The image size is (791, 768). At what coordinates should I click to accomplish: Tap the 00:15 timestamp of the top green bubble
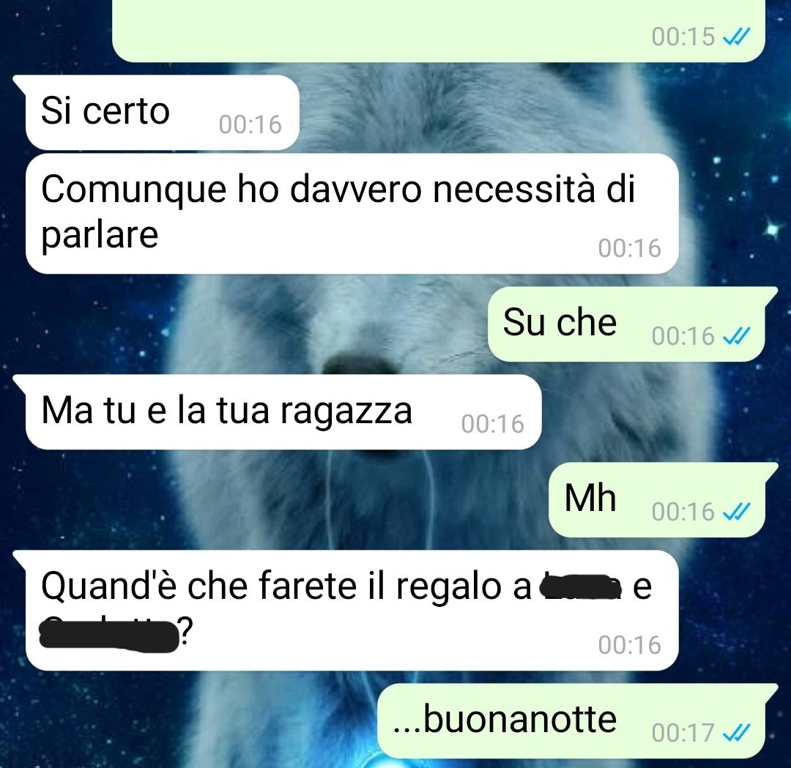pos(683,37)
